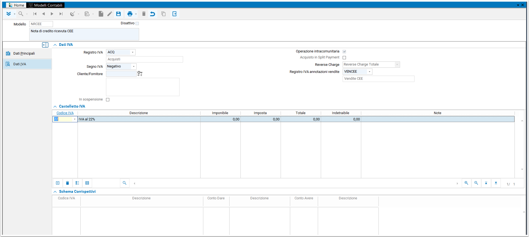Screen dimensions: 529x237
Task: Open the magnifier search tool in toolbar
Action: [21, 14]
